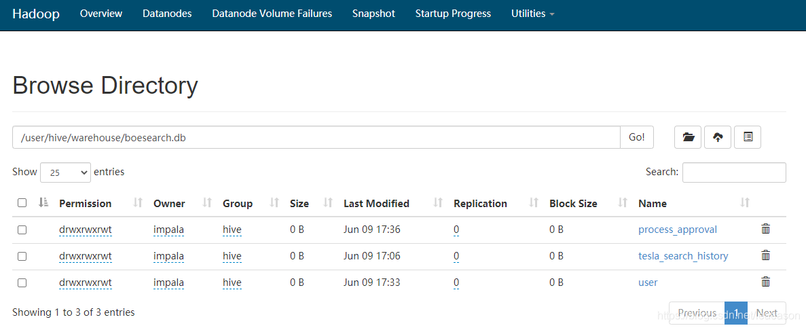806x328 pixels.
Task: Open the Show entries dropdown
Action: tap(65, 172)
